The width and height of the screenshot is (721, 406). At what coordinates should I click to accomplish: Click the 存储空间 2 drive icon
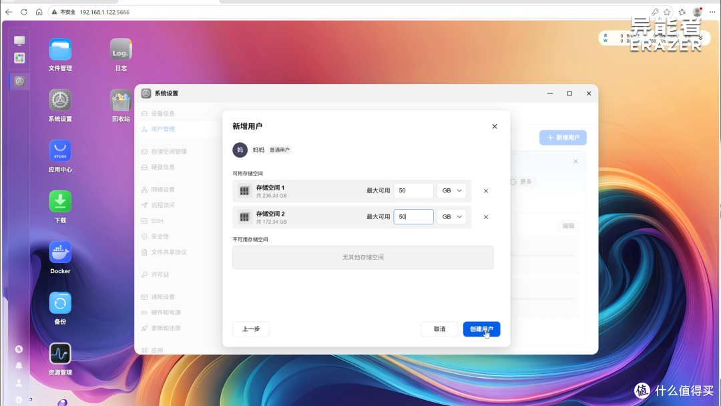pyautogui.click(x=244, y=217)
